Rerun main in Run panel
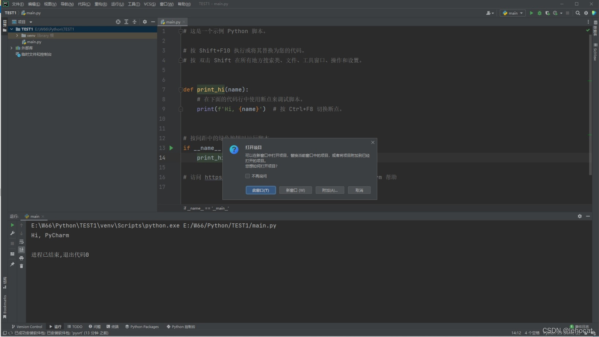599x337 pixels. (12, 225)
